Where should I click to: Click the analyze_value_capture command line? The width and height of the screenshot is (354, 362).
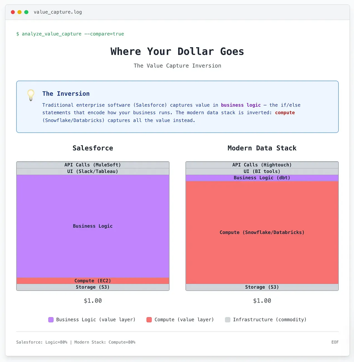70,34
